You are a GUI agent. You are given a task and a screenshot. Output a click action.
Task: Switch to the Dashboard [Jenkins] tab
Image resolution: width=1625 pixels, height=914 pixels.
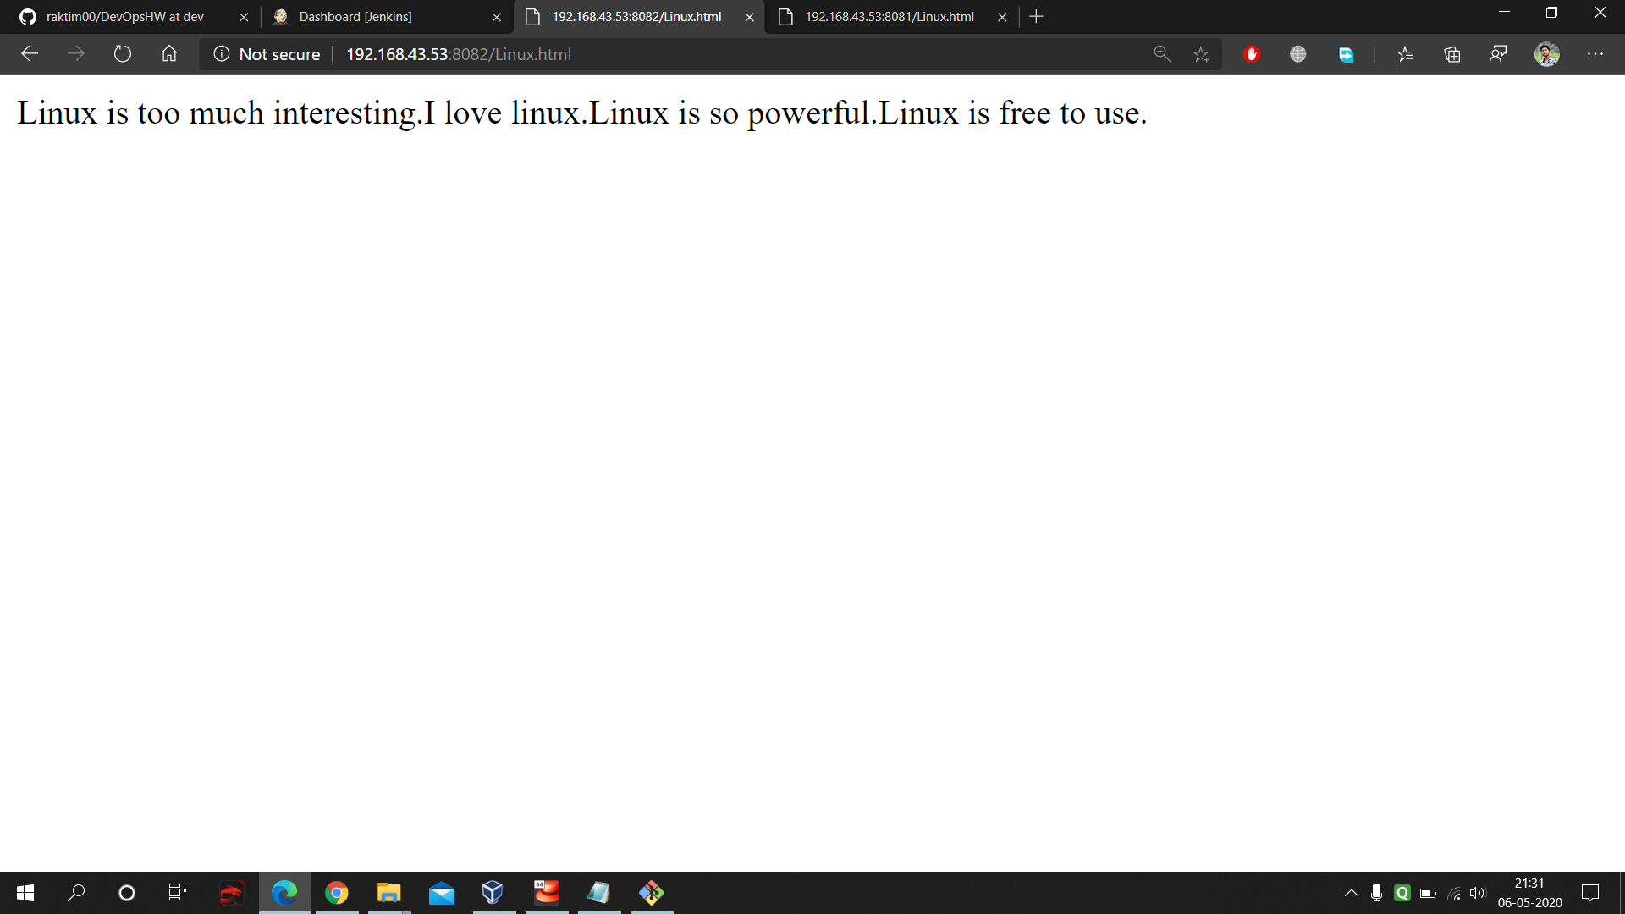(x=355, y=17)
